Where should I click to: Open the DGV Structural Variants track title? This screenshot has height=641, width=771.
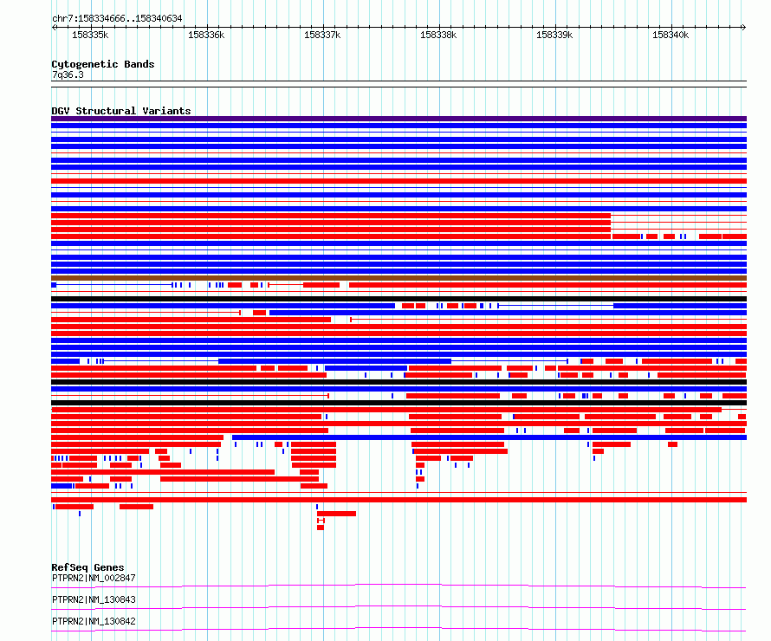point(121,111)
